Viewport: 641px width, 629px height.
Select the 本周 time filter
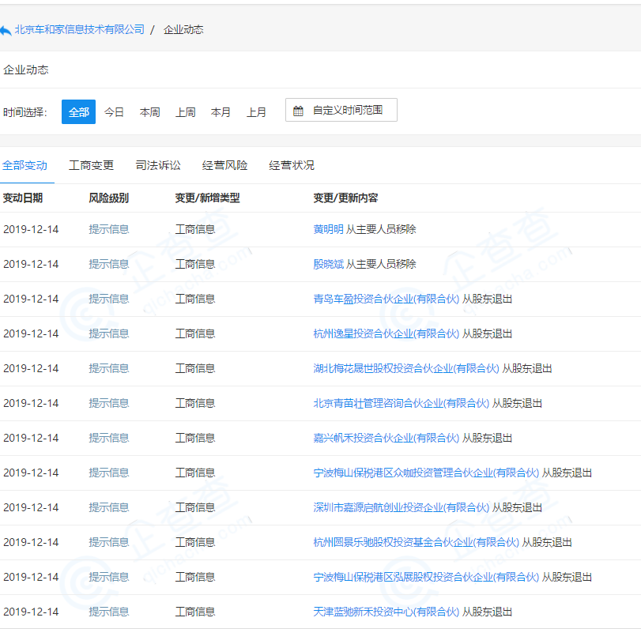tap(149, 111)
